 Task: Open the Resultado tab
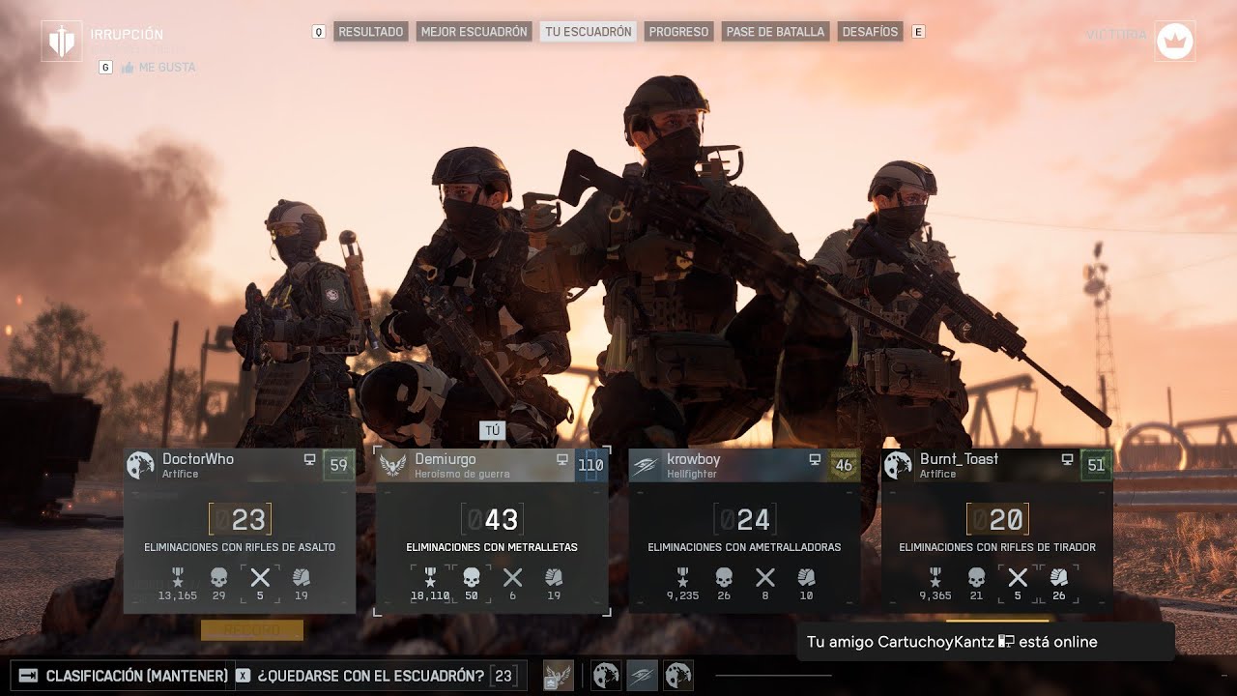(x=370, y=32)
